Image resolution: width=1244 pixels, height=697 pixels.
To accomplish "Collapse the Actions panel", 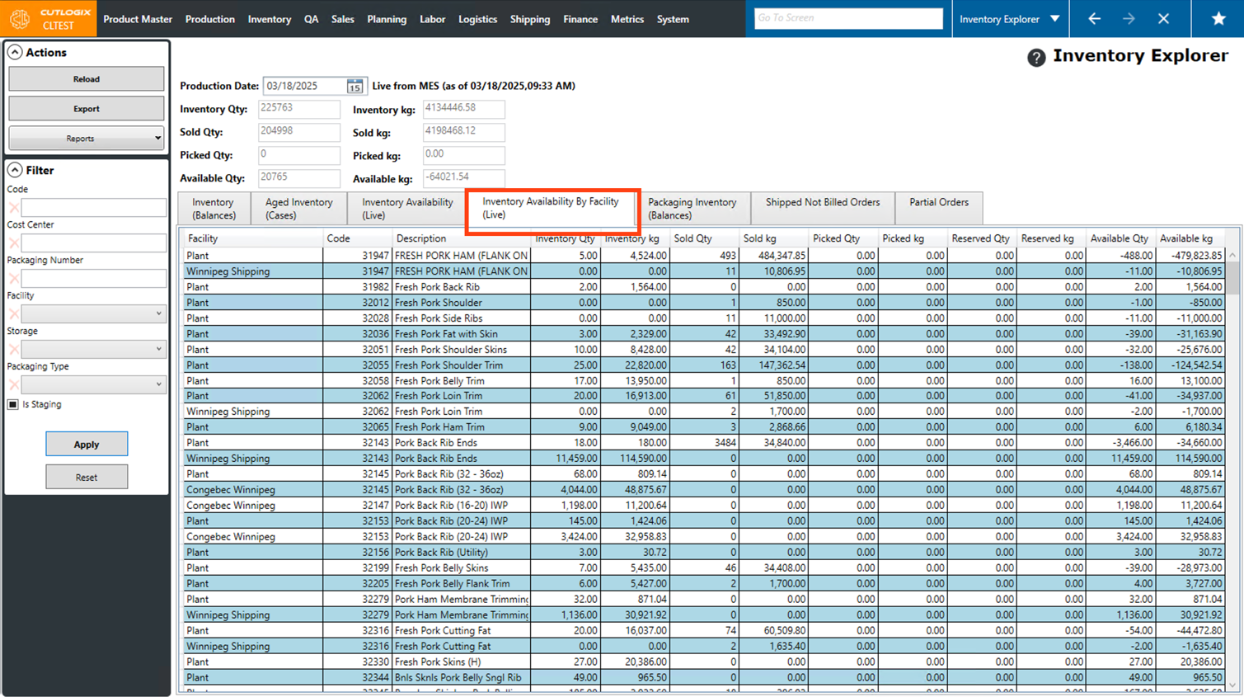I will tap(15, 52).
